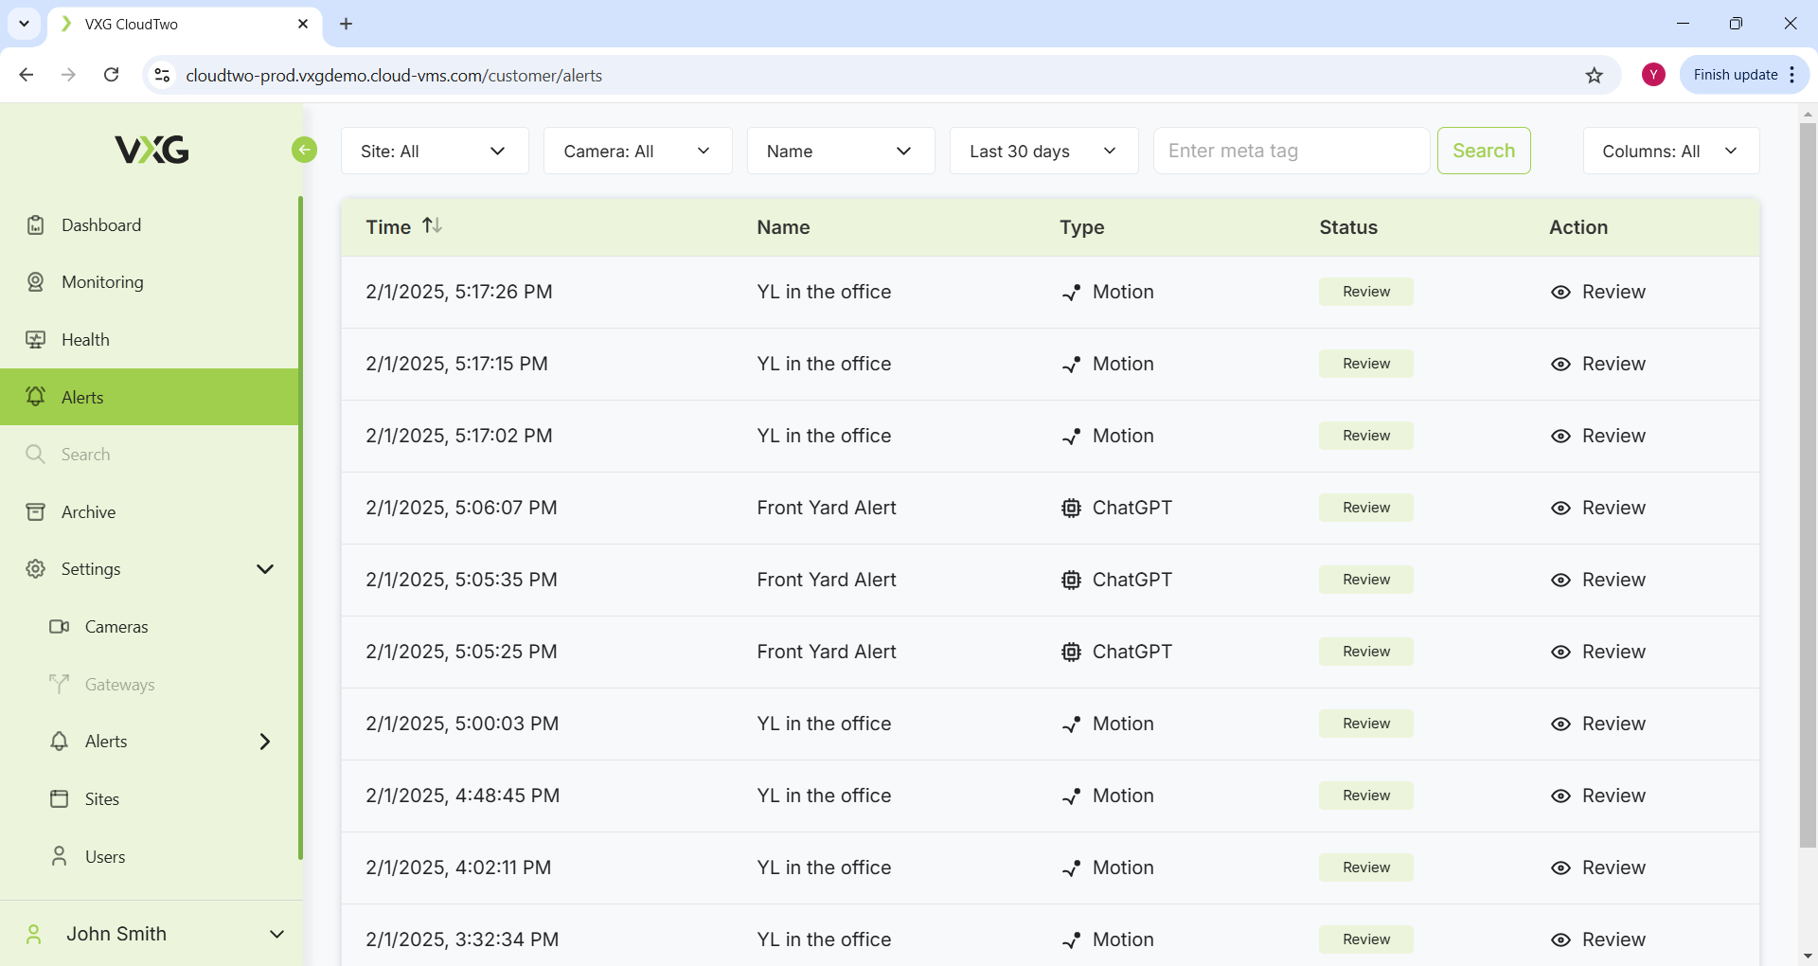Click eye icon for the 5:05:35 PM alert
This screenshot has height=966, width=1818.
1560,581
